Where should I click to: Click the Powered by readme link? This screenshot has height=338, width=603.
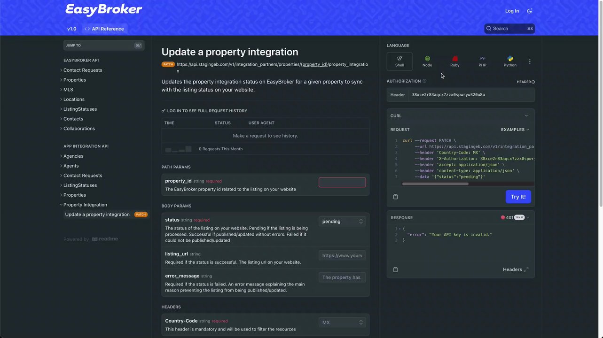click(91, 239)
